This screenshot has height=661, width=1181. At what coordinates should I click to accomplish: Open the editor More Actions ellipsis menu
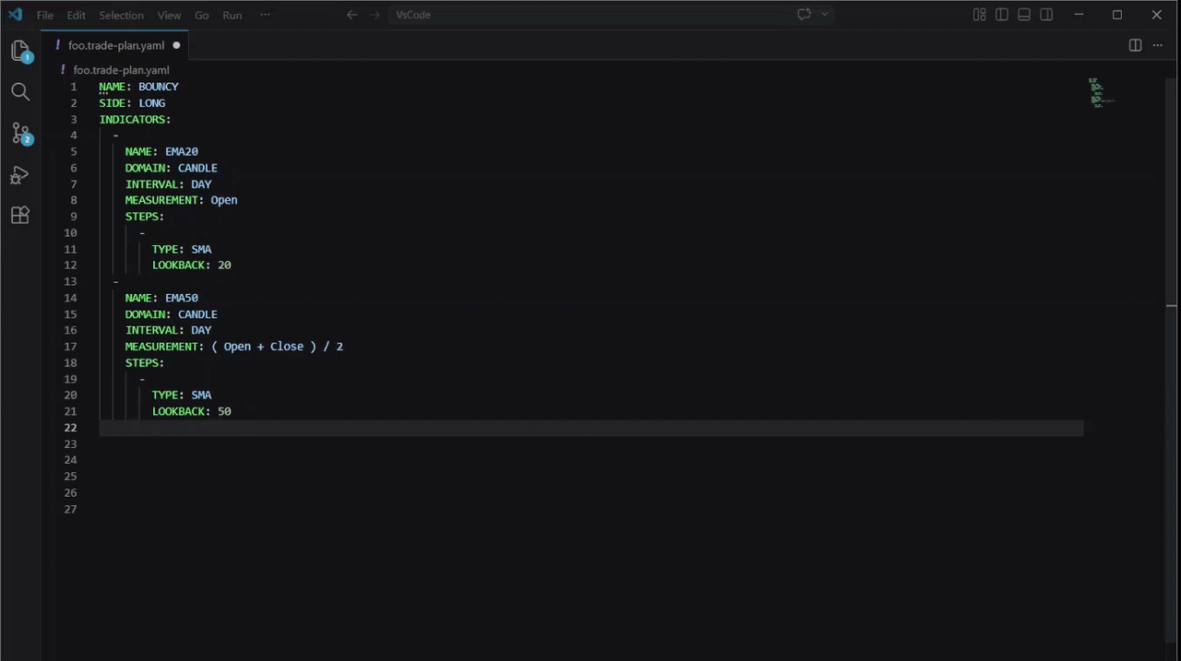1157,45
